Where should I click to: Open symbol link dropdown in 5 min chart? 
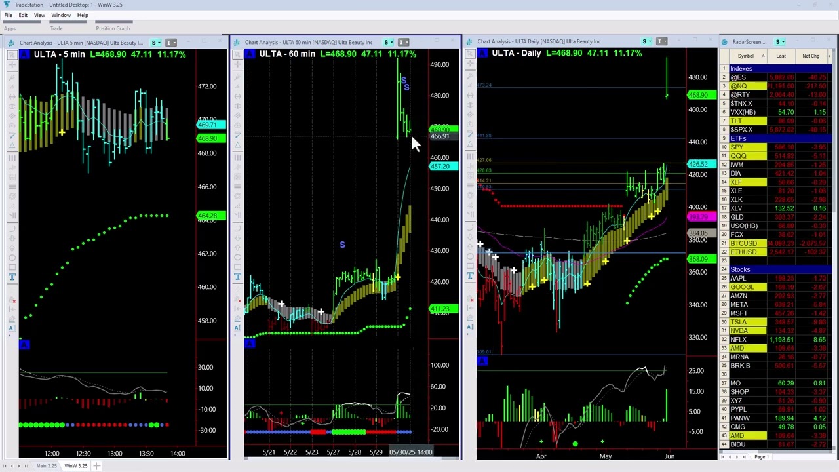point(155,43)
